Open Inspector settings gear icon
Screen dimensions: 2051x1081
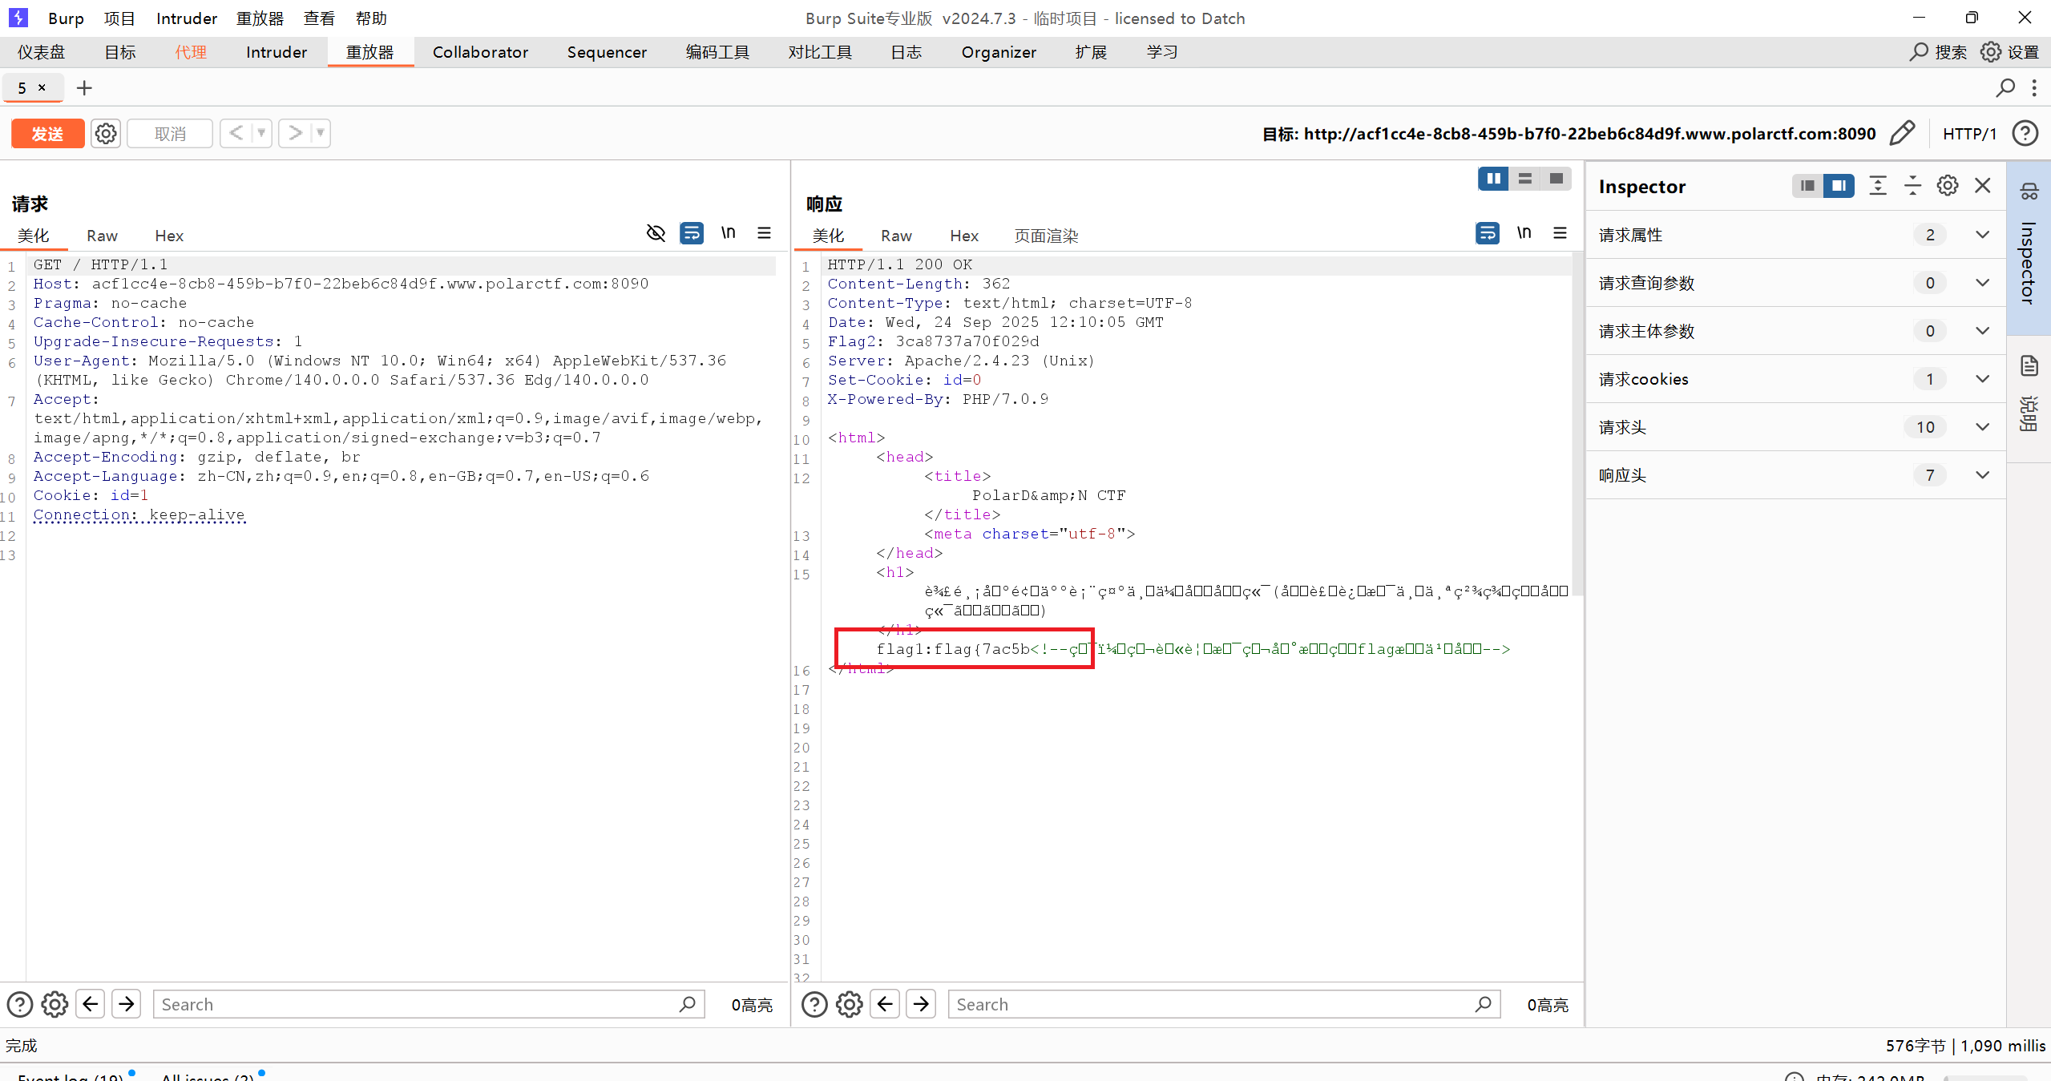pos(1948,186)
